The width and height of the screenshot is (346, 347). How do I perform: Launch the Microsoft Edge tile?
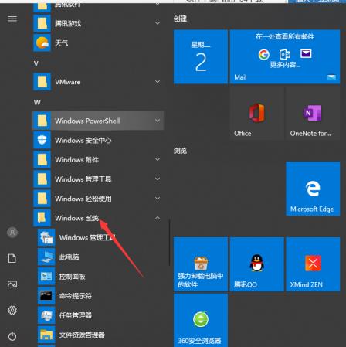click(313, 189)
